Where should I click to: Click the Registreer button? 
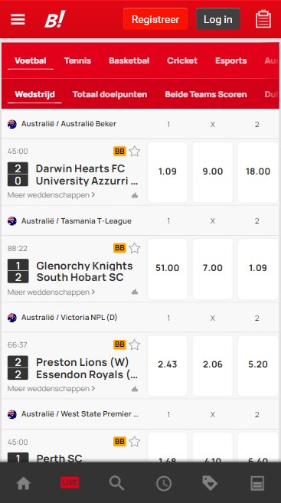[155, 19]
